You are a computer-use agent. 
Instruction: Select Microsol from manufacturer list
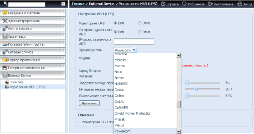point(145,60)
